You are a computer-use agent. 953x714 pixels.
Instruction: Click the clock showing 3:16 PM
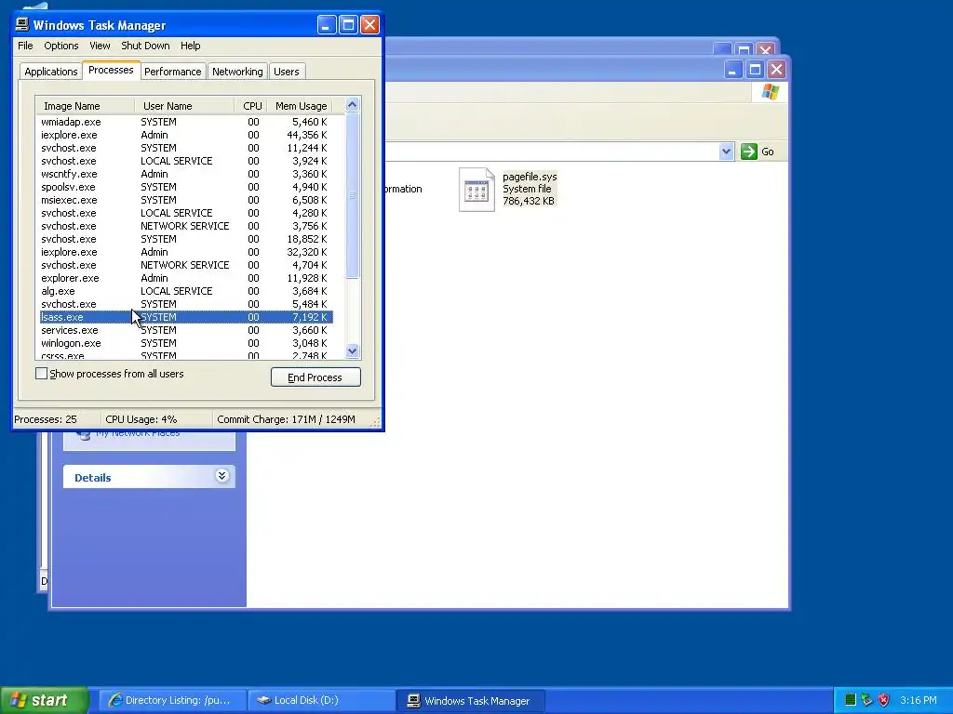pos(919,700)
